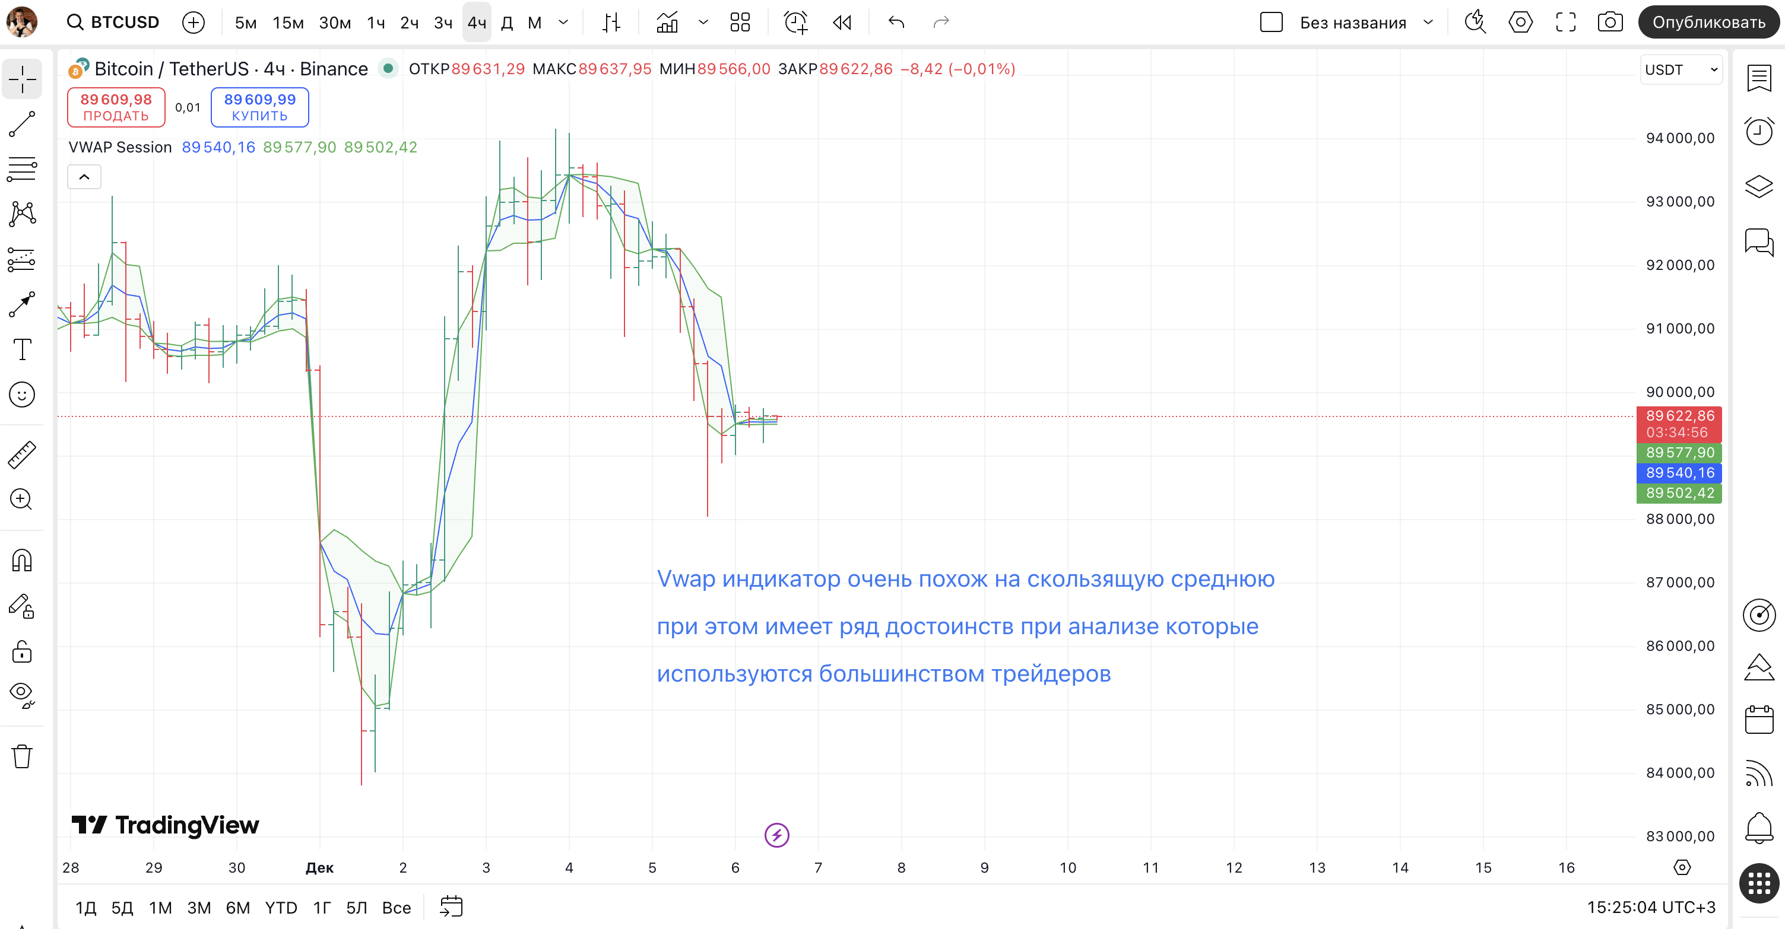This screenshot has width=1785, height=929.
Task: Collapse the VWAP indicator legend arrow
Action: point(84,177)
